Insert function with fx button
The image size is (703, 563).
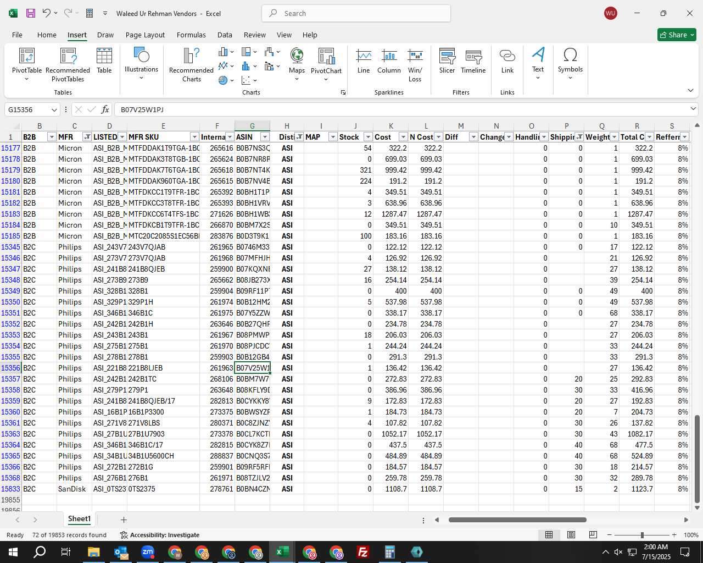click(x=105, y=109)
